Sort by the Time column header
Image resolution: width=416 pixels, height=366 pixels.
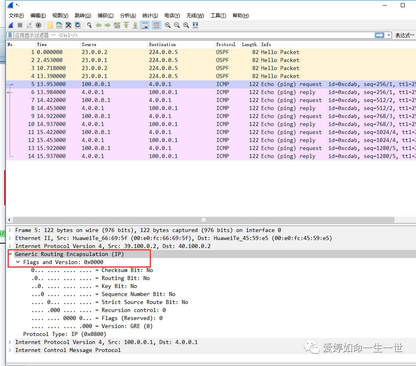click(x=57, y=44)
